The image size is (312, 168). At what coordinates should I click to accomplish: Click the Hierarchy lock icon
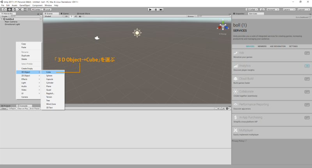tap(38, 14)
